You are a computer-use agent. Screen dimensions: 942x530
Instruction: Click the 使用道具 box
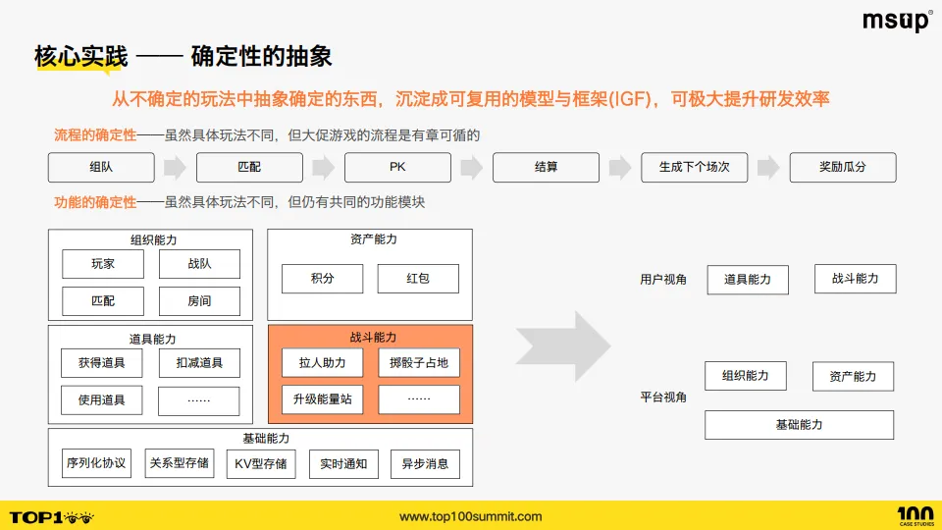point(101,400)
